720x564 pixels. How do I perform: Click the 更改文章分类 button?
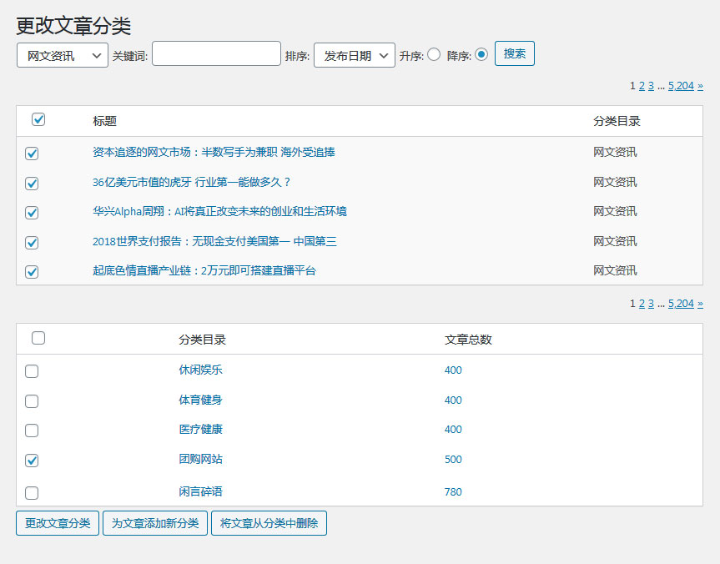57,522
